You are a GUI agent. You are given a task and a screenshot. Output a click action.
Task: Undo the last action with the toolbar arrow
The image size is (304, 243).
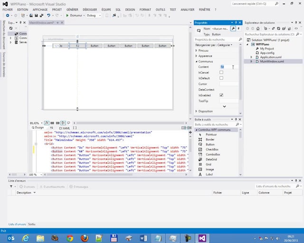48,15
